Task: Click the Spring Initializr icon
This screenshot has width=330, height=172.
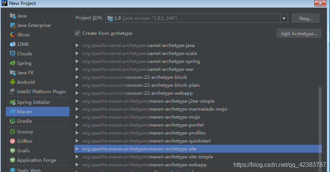Action: [x=13, y=102]
